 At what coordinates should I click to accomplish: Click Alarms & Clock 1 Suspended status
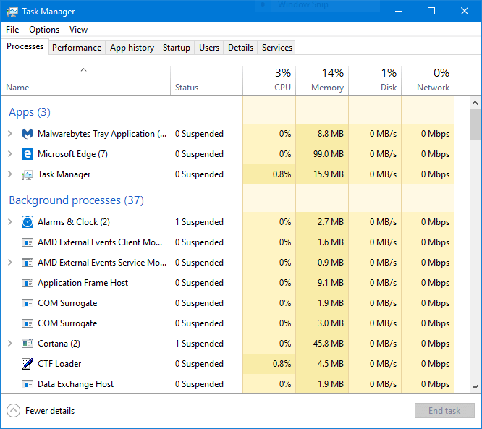pyautogui.click(x=199, y=222)
